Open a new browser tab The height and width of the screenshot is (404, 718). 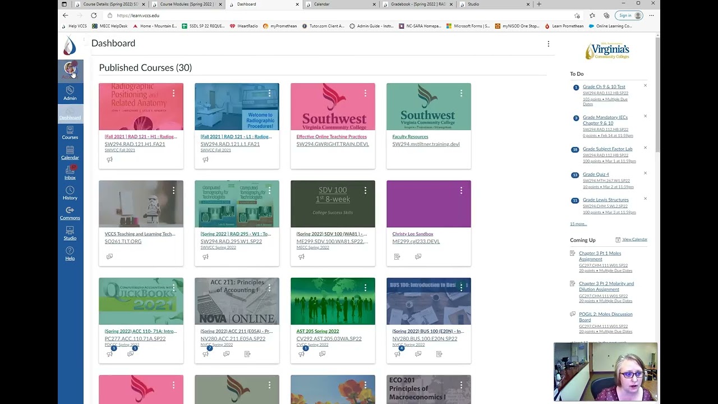[539, 4]
